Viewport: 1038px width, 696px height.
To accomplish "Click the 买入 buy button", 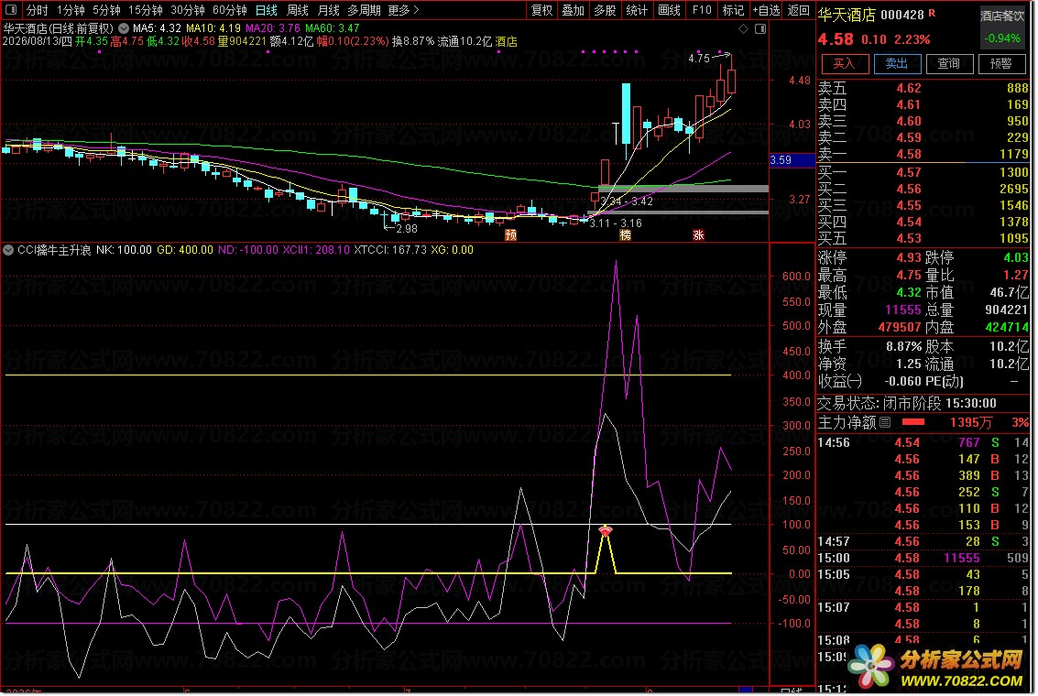I will (x=844, y=63).
